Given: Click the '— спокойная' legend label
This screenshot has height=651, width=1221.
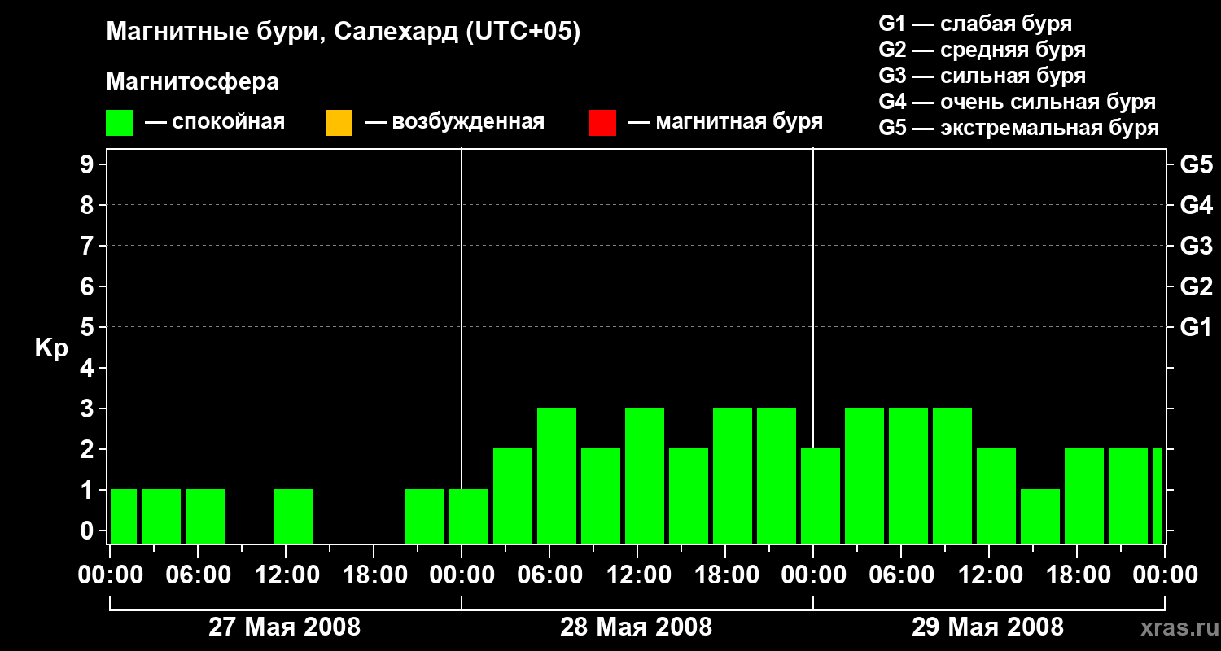Looking at the screenshot, I should [215, 122].
